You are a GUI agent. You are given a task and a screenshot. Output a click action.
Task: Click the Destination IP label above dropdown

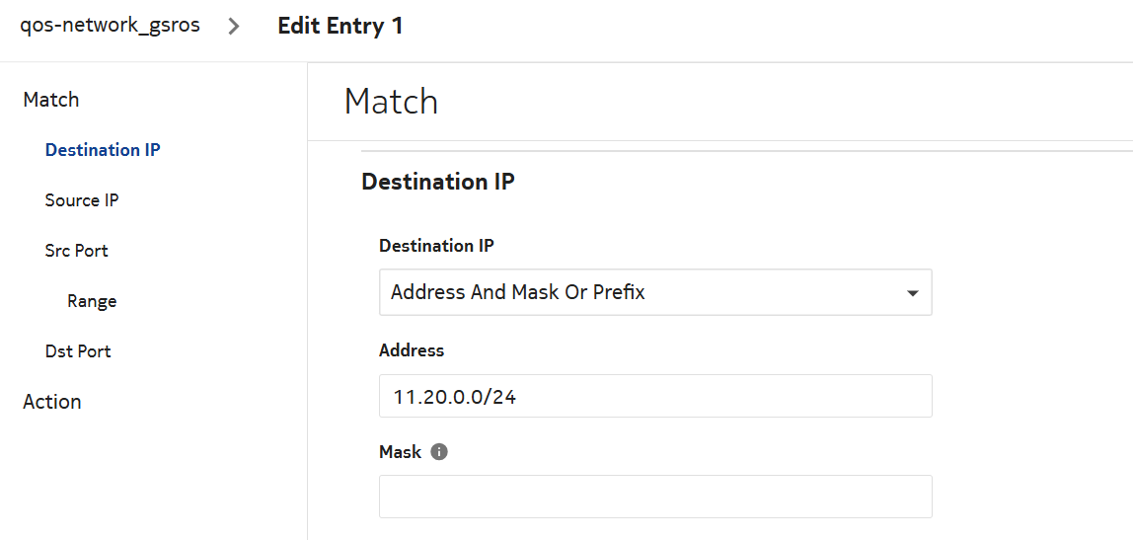(x=437, y=246)
